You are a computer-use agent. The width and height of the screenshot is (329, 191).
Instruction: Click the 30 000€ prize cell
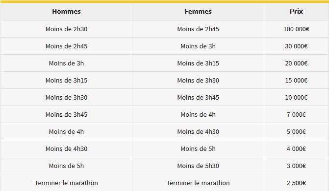[296, 46]
